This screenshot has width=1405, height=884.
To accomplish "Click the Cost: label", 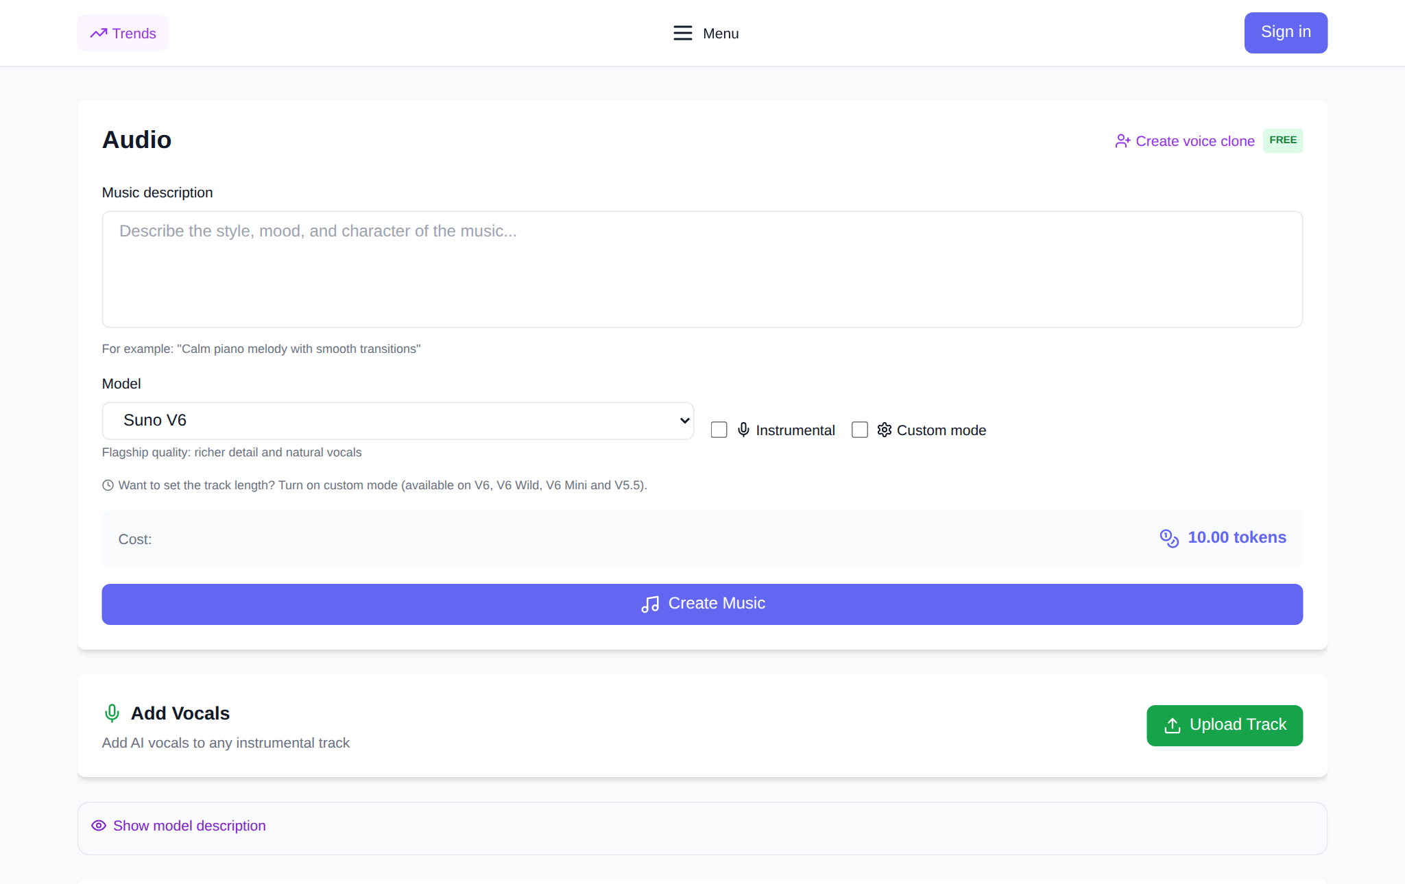I will tap(135, 539).
